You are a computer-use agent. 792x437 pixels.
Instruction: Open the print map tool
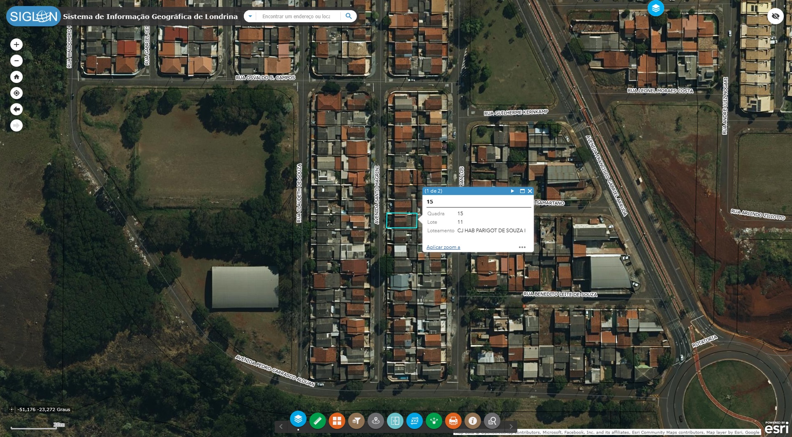(x=453, y=421)
